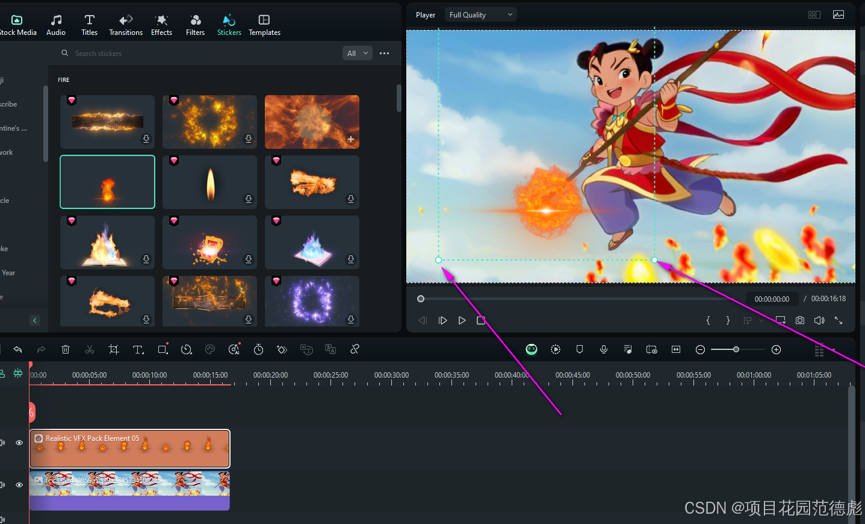865x524 pixels.
Task: Hide the bottom image clip track
Action: [19, 485]
